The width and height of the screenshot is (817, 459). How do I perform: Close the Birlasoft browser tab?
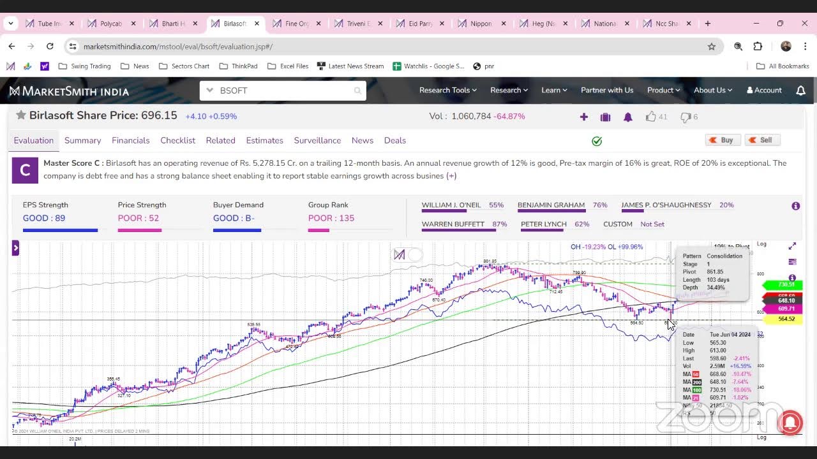[257, 24]
